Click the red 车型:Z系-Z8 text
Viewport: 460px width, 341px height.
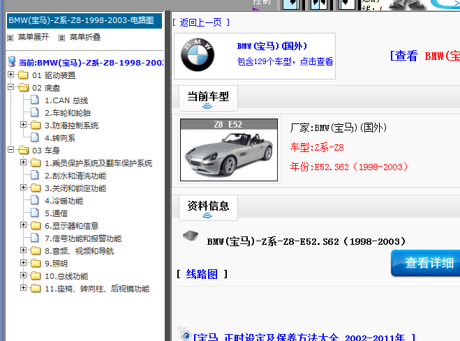click(317, 147)
